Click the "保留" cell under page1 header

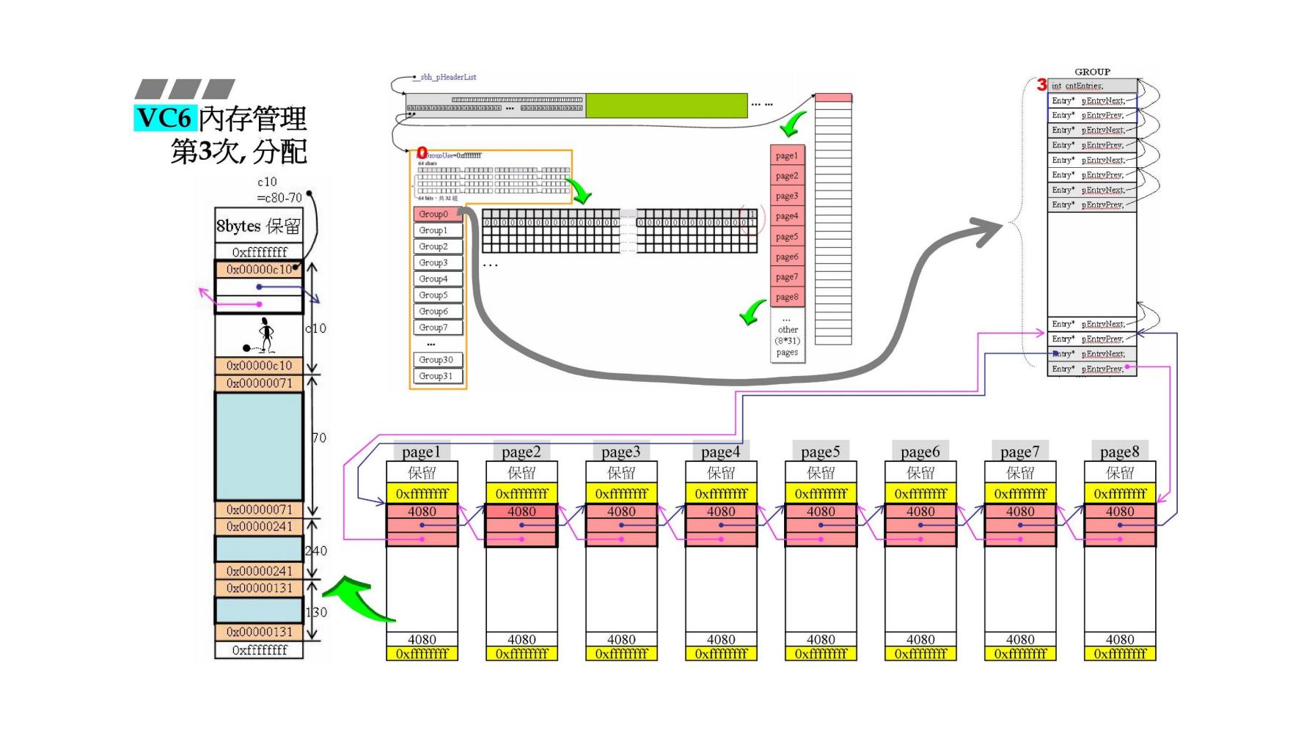[422, 473]
